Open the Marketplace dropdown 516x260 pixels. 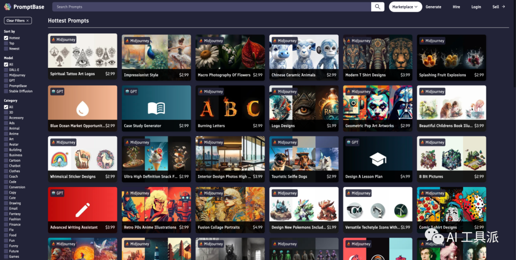[x=406, y=7]
